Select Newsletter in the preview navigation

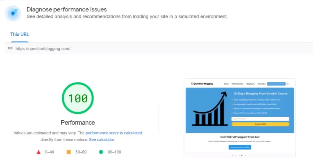[262, 84]
